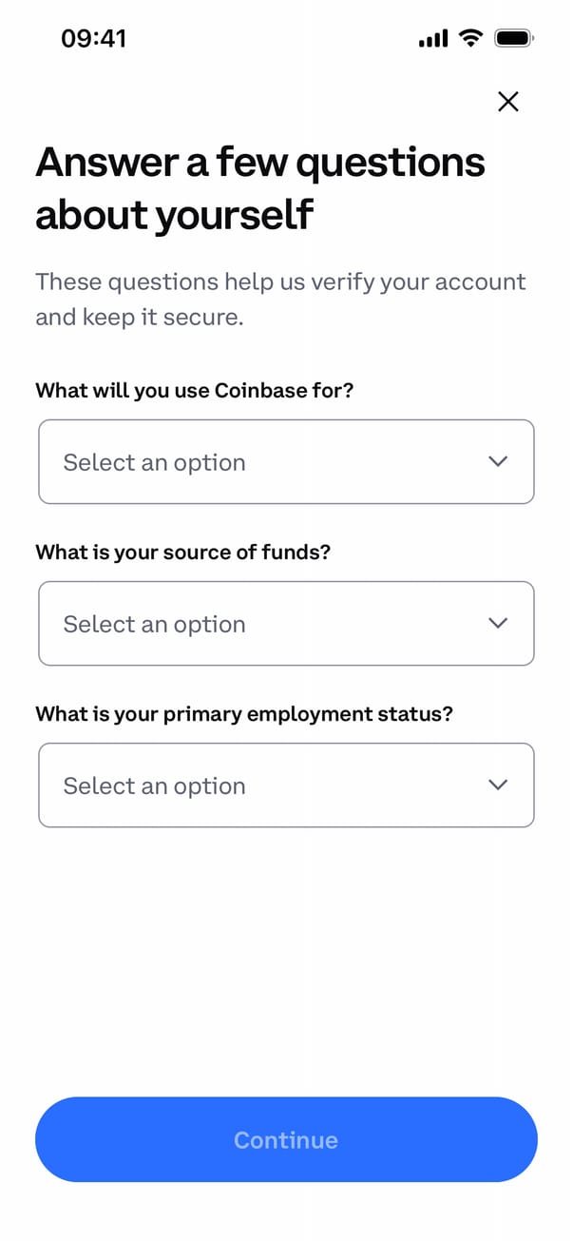Image resolution: width=573 pixels, height=1241 pixels.
Task: Tap the 'What is your primary employment status?' label
Action: pos(244,713)
